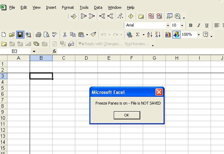Click Clear Validation Circles icon

(x=159, y=16)
